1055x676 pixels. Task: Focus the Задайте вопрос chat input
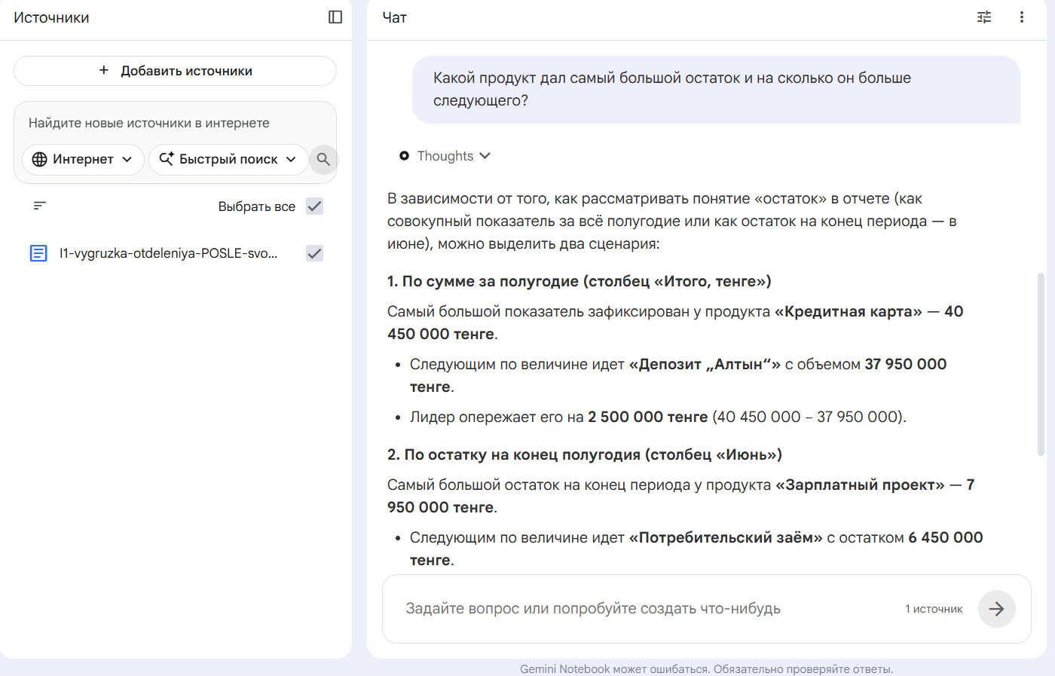pyautogui.click(x=593, y=608)
